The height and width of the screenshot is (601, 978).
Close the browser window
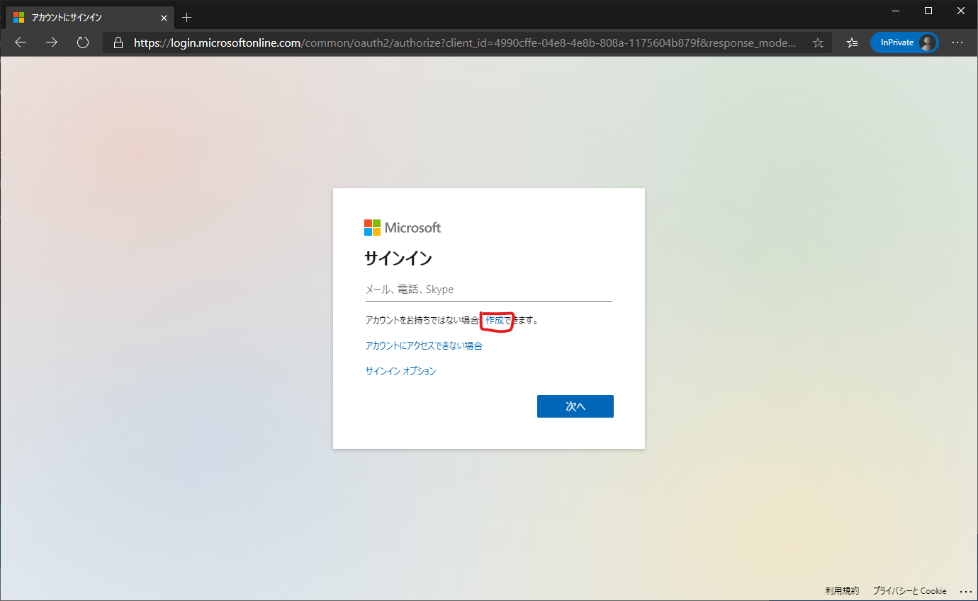pyautogui.click(x=961, y=10)
